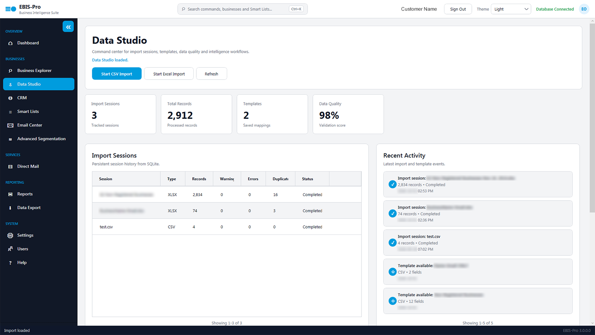Click the page vertical scrollbar
This screenshot has height=335, width=595.
click(592, 118)
